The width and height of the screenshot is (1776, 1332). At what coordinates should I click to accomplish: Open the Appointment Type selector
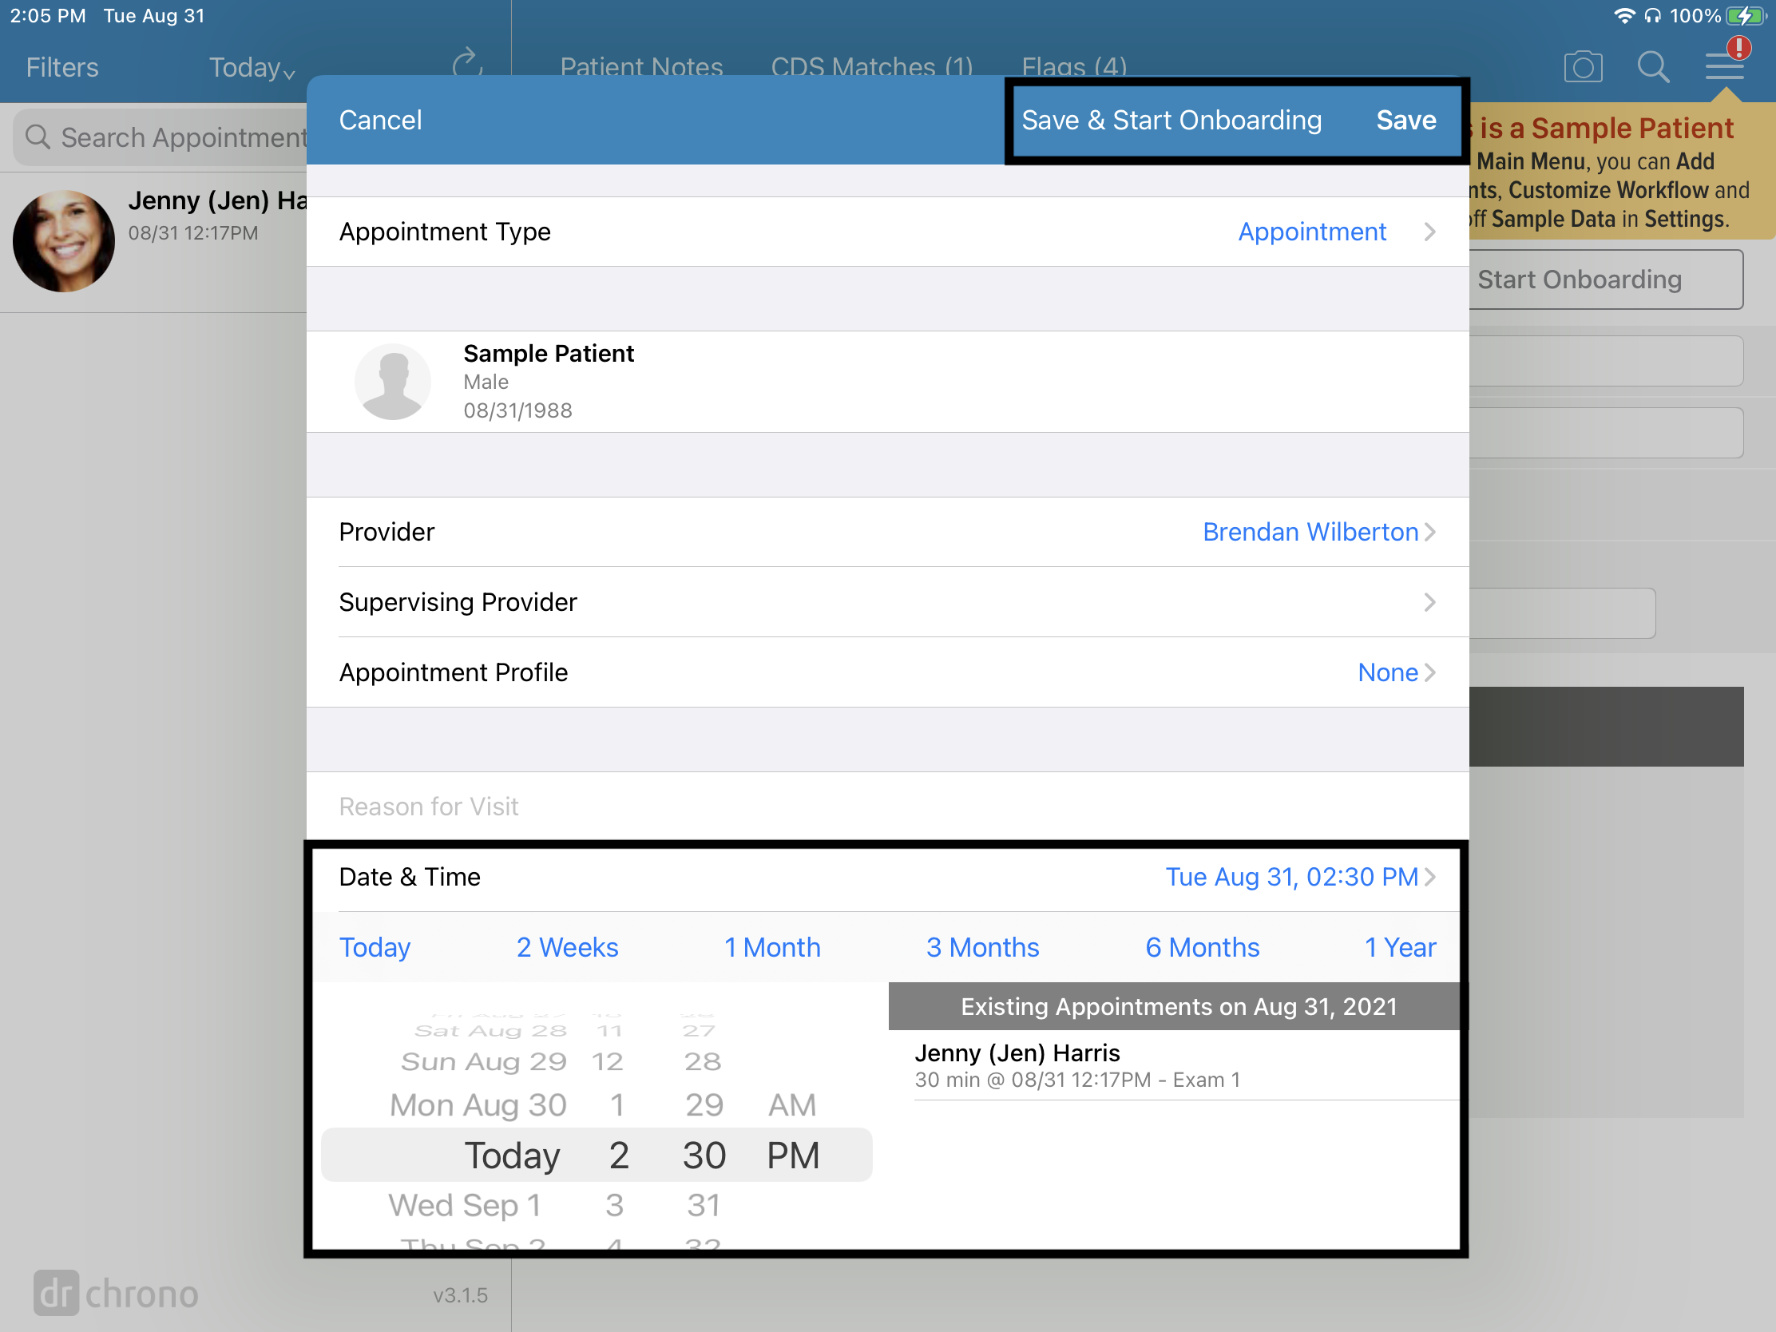pyautogui.click(x=888, y=232)
